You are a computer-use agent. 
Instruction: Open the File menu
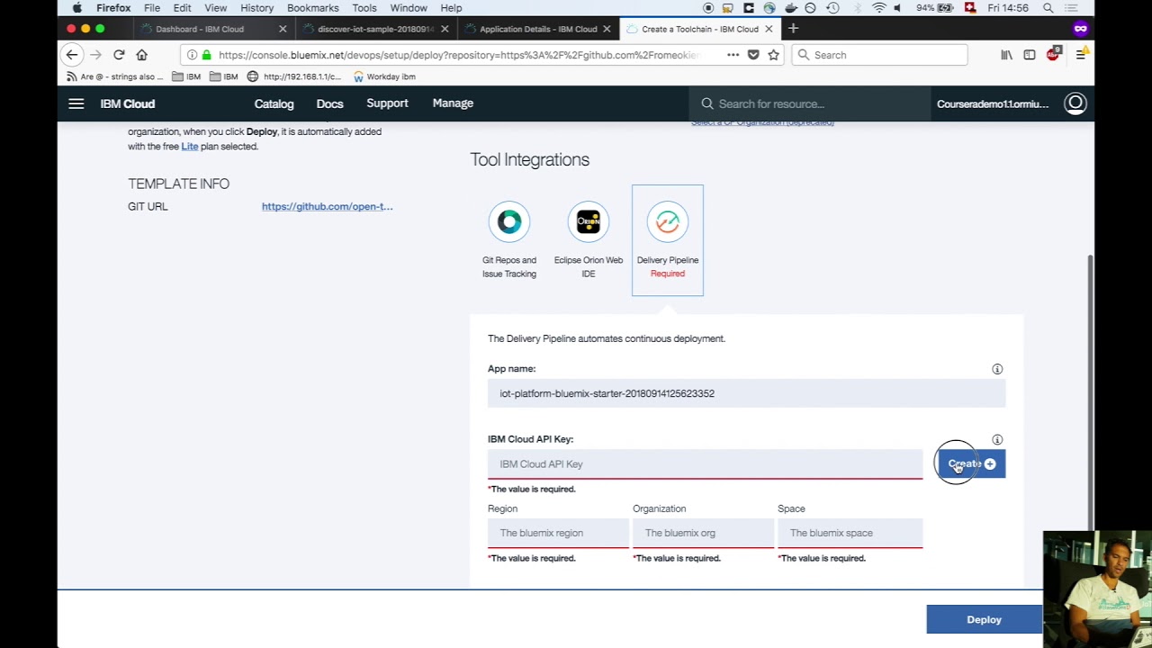pos(152,8)
